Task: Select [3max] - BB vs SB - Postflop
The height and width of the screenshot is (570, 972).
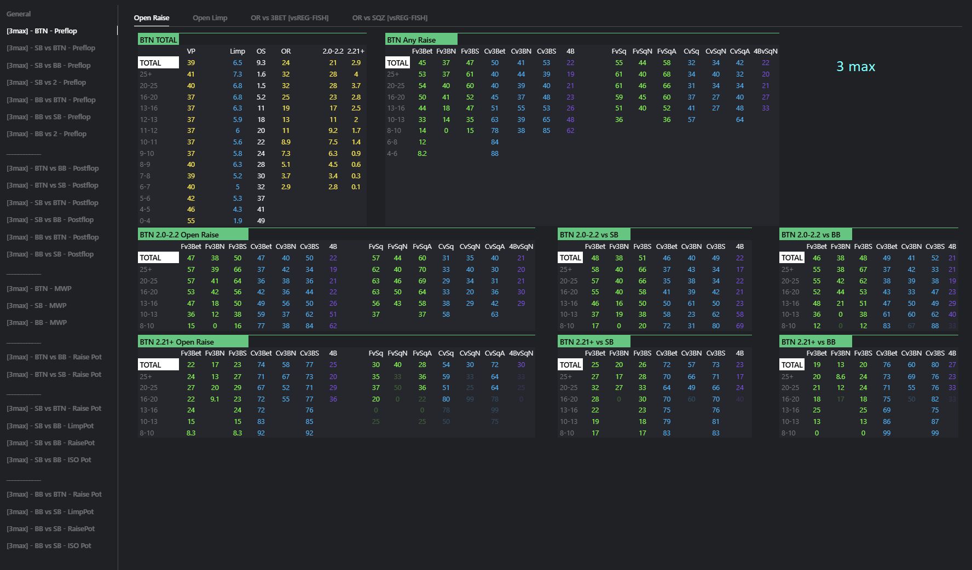Action: (50, 254)
